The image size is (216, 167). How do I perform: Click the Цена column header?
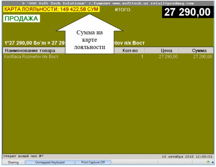coord(166,51)
